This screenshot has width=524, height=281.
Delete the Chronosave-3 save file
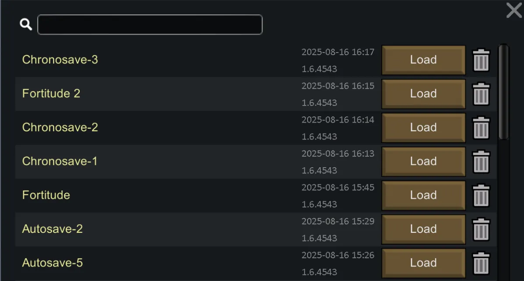(x=481, y=60)
